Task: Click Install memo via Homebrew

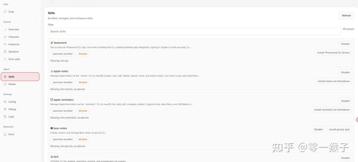Action: pos(334,81)
